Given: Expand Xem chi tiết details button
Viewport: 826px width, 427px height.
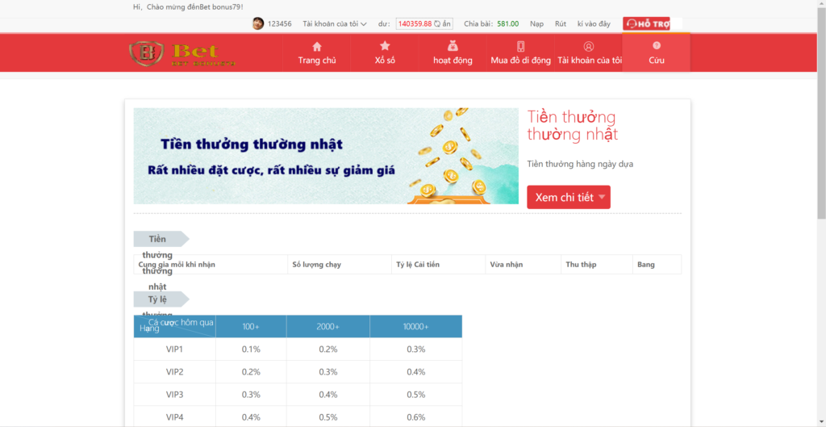Looking at the screenshot, I should pos(568,198).
